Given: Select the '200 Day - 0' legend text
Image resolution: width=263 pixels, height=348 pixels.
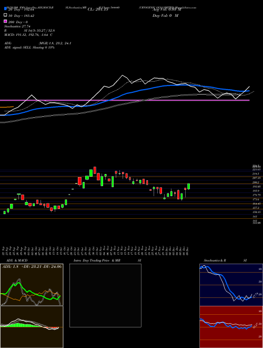Looking at the screenshot, I should tap(18, 22).
